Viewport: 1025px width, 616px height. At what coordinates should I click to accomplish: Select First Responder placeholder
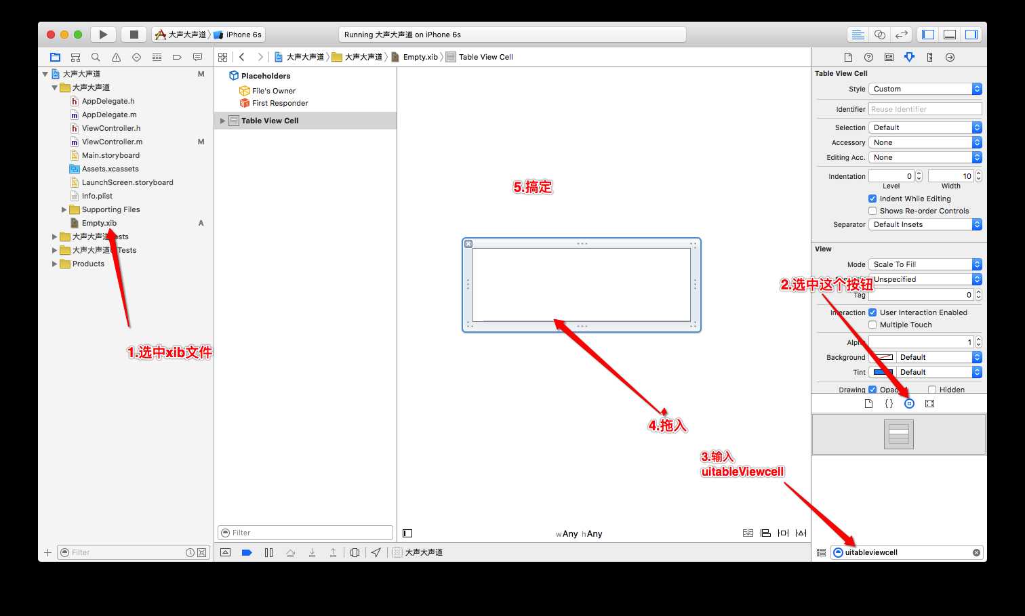point(273,103)
